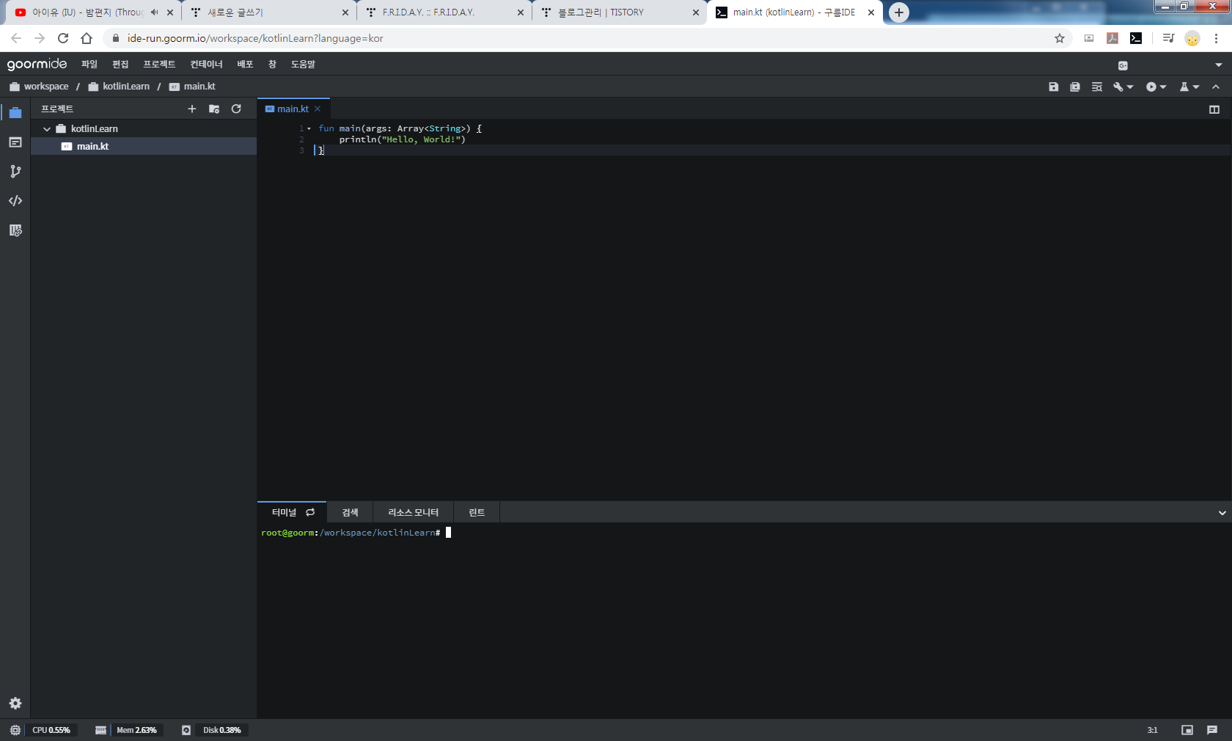Click the new folder icon in project panel
The height and width of the screenshot is (741, 1232).
(214, 109)
